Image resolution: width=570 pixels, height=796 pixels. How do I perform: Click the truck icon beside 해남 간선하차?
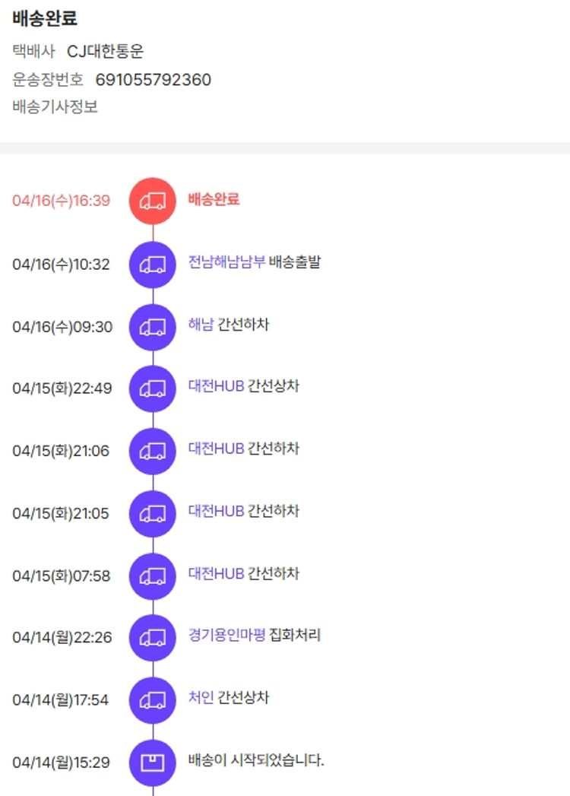click(x=153, y=327)
